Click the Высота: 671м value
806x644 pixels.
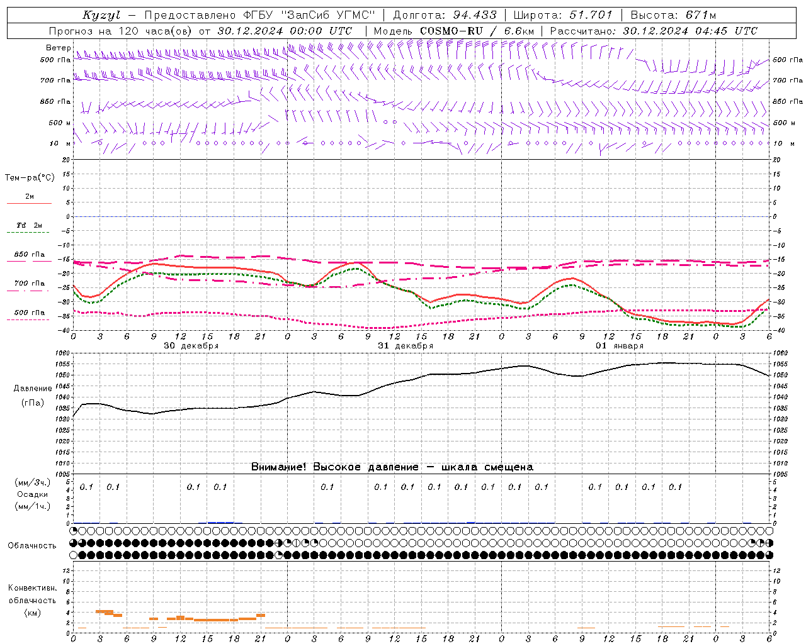click(673, 15)
